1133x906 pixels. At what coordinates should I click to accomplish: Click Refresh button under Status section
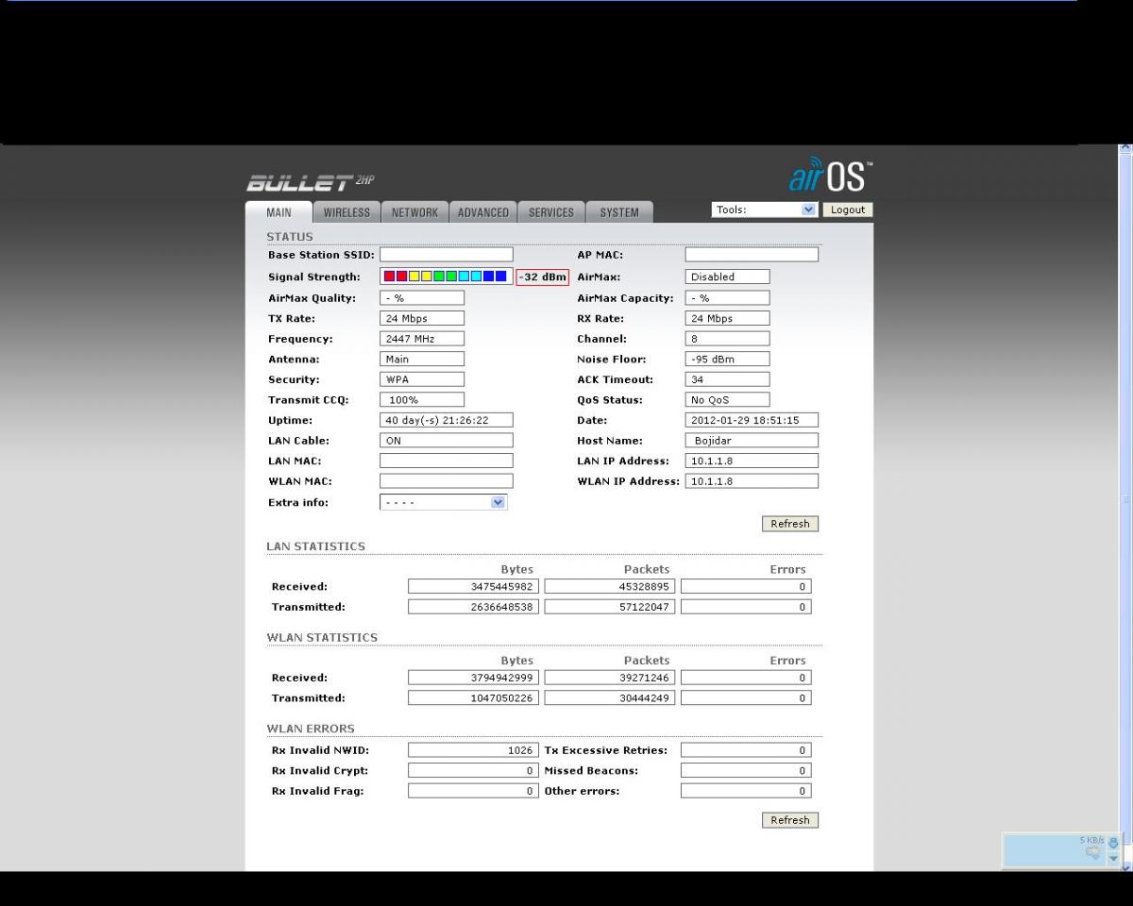(789, 524)
